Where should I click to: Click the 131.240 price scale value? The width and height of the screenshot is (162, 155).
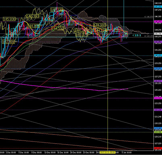click(158, 117)
